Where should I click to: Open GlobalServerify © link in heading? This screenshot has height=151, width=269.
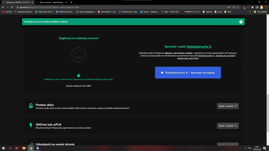199,46
